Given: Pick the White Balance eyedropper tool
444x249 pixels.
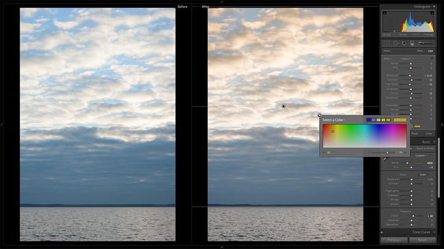Looking at the screenshot, I should click(x=385, y=159).
